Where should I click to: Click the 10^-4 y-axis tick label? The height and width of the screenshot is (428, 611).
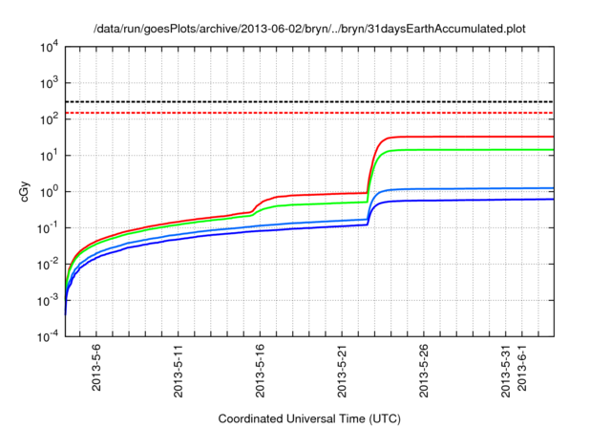pos(49,336)
